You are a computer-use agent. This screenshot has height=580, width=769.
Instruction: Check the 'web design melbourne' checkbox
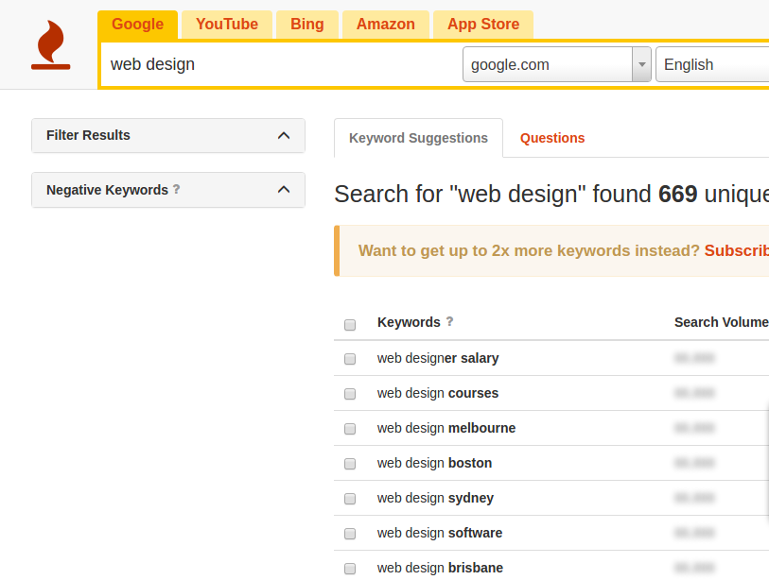coord(350,429)
